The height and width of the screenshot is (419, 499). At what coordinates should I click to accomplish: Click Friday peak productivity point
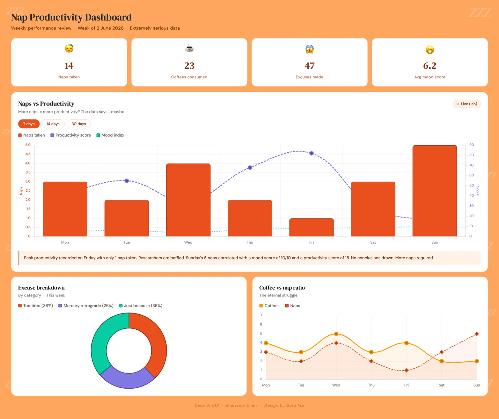coord(311,153)
